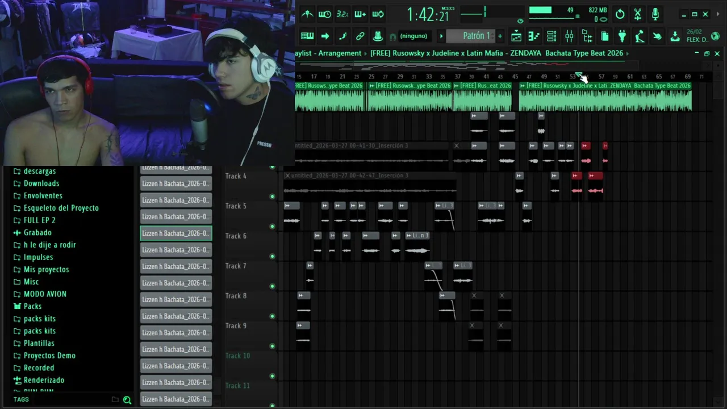Viewport: 727px width, 409px height.
Task: Mute Track 10 using its green dot
Action: 272,376
